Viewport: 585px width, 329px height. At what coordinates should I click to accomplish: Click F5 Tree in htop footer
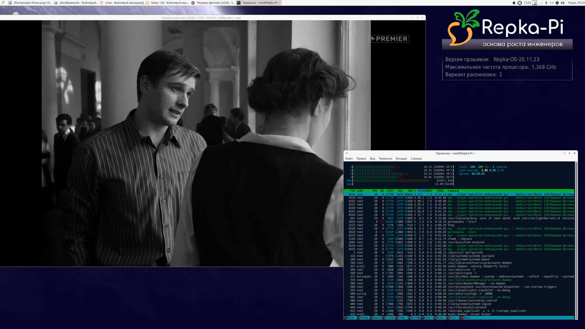[401, 318]
